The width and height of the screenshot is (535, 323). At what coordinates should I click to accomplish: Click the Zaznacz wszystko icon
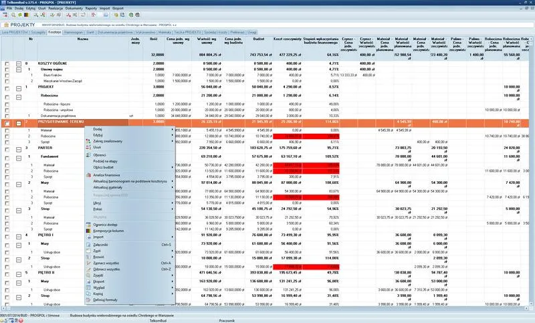click(x=88, y=263)
